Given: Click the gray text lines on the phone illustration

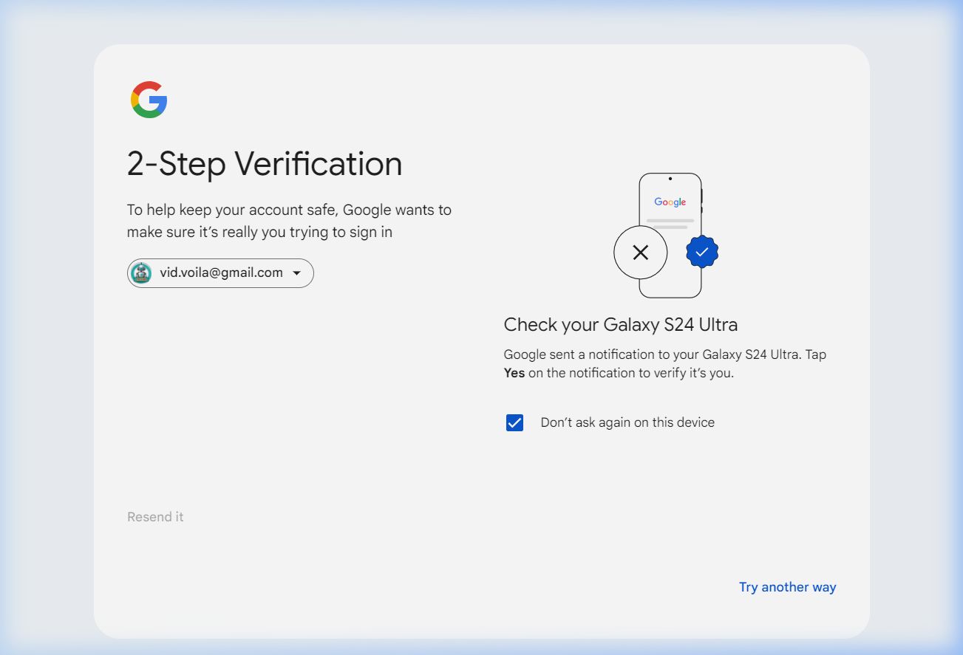Looking at the screenshot, I should point(670,223).
